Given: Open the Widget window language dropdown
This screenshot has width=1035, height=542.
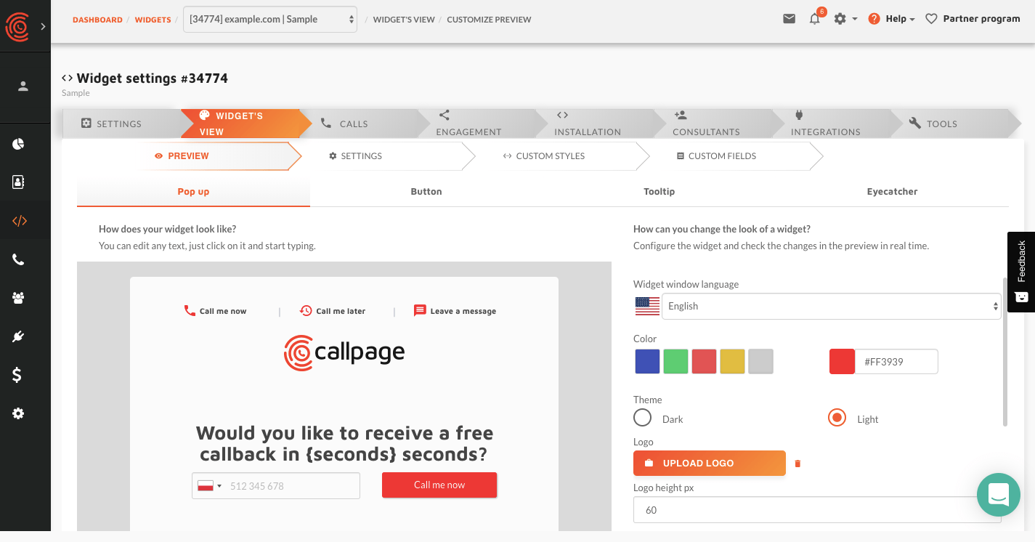Looking at the screenshot, I should 832,306.
